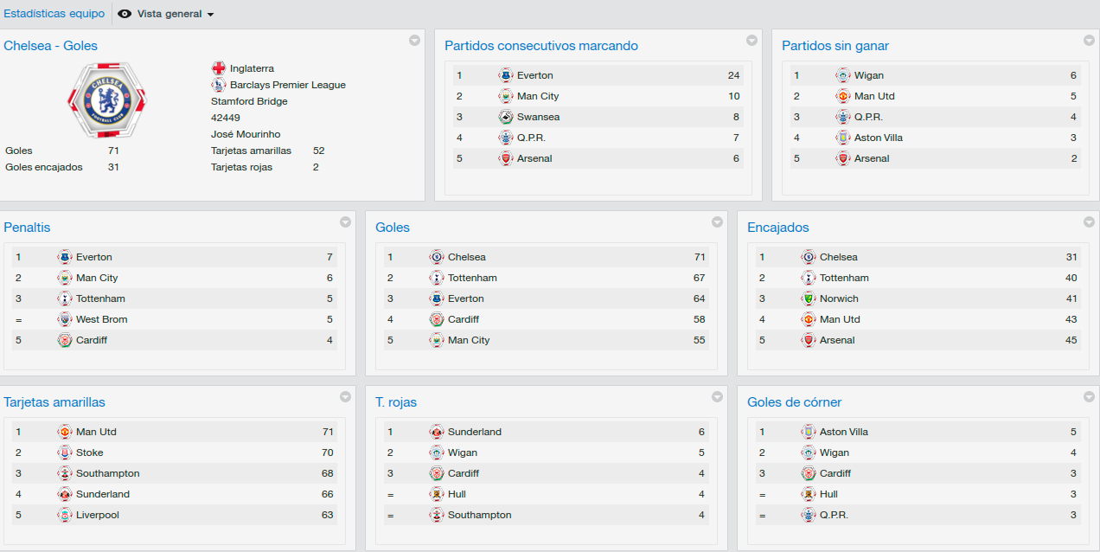1100x552 pixels.
Task: Click Everton badge in Partidos consecutivos marcando
Action: point(506,75)
